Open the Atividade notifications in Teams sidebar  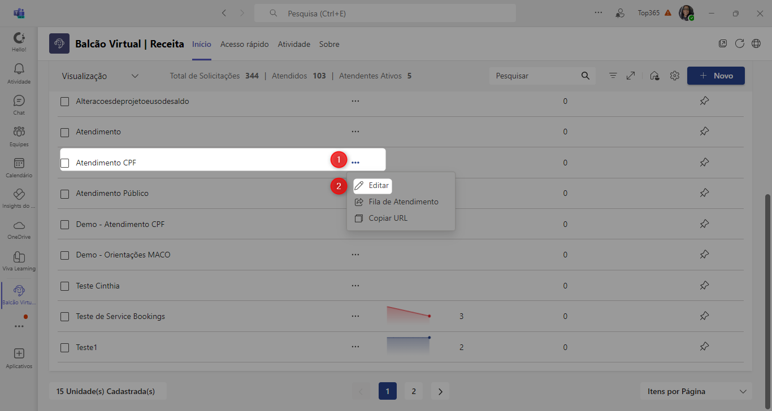click(19, 73)
